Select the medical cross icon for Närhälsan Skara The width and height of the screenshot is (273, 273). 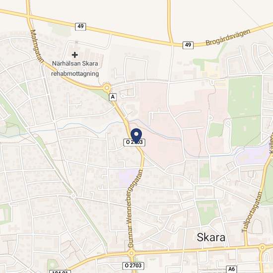pyautogui.click(x=74, y=55)
